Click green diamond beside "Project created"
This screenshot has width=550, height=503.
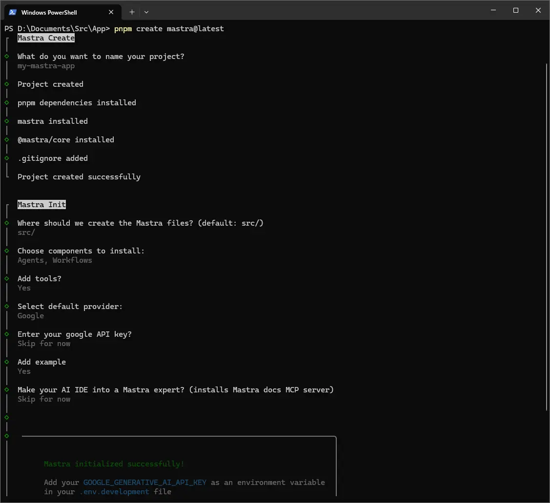(7, 84)
